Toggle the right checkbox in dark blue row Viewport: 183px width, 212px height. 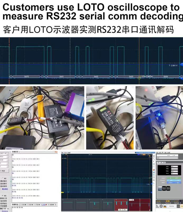pyautogui.click(x=176, y=183)
